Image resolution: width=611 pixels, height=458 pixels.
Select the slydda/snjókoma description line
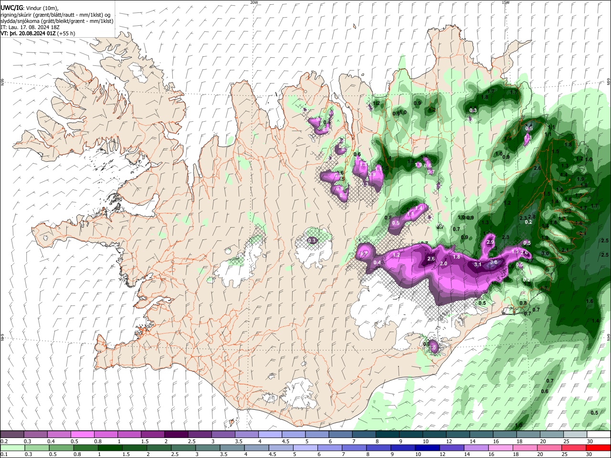pos(57,21)
